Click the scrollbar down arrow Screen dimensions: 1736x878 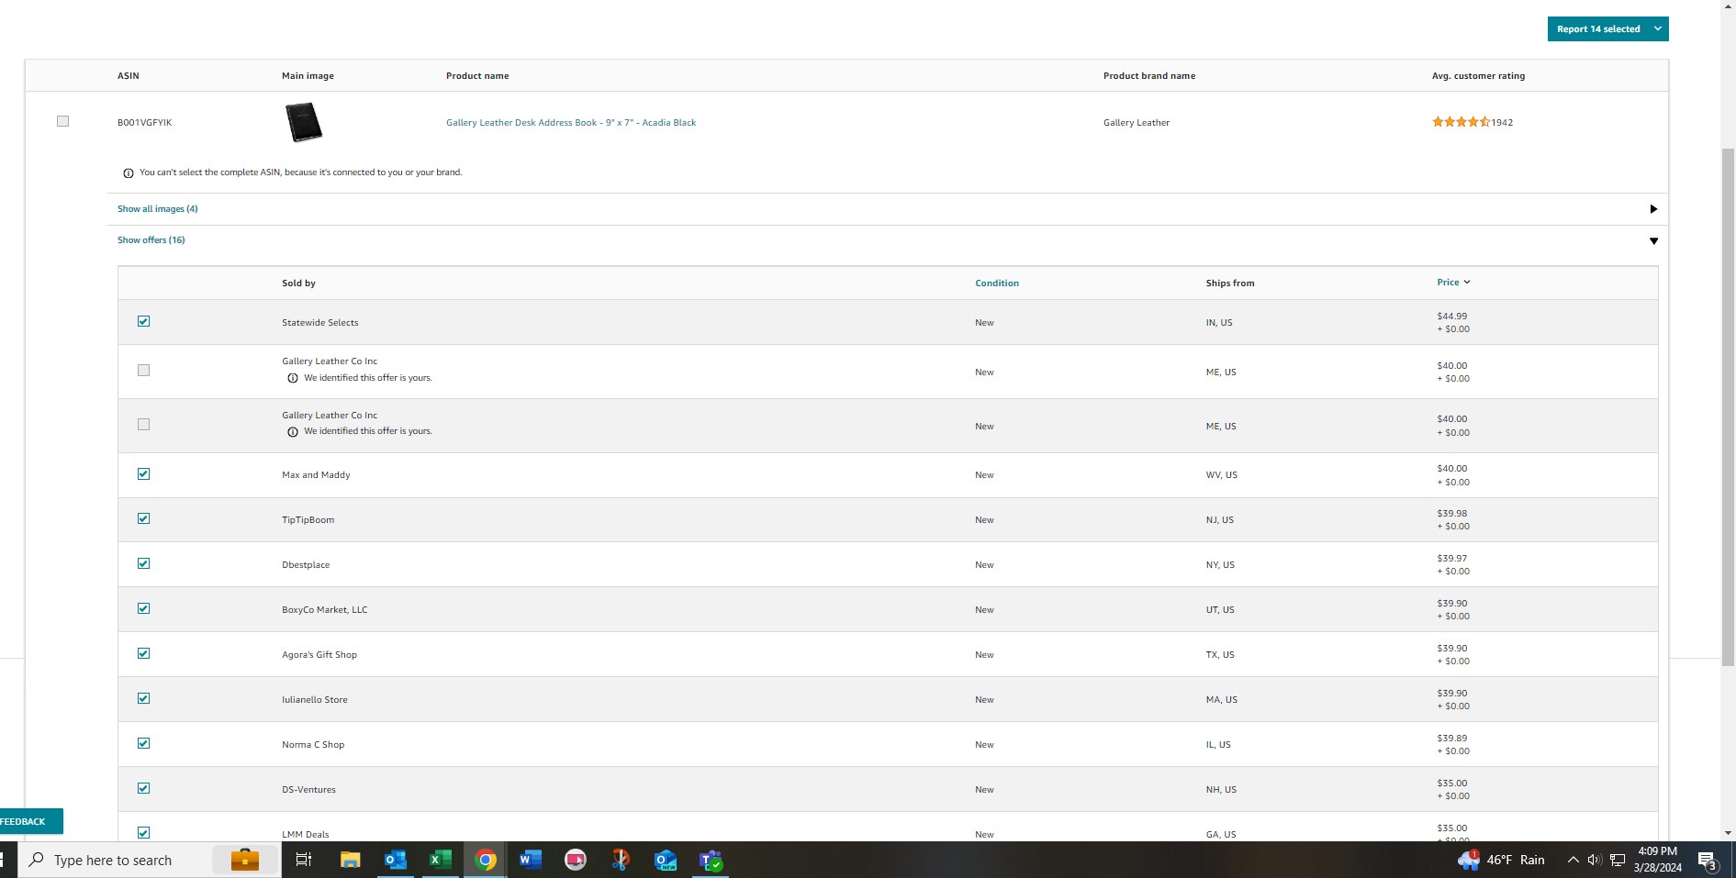tap(1728, 833)
